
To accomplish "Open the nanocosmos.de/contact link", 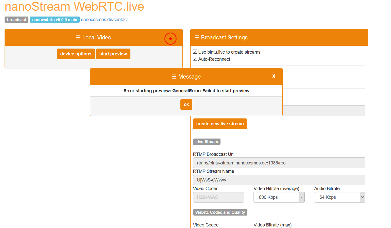I will coord(104,20).
